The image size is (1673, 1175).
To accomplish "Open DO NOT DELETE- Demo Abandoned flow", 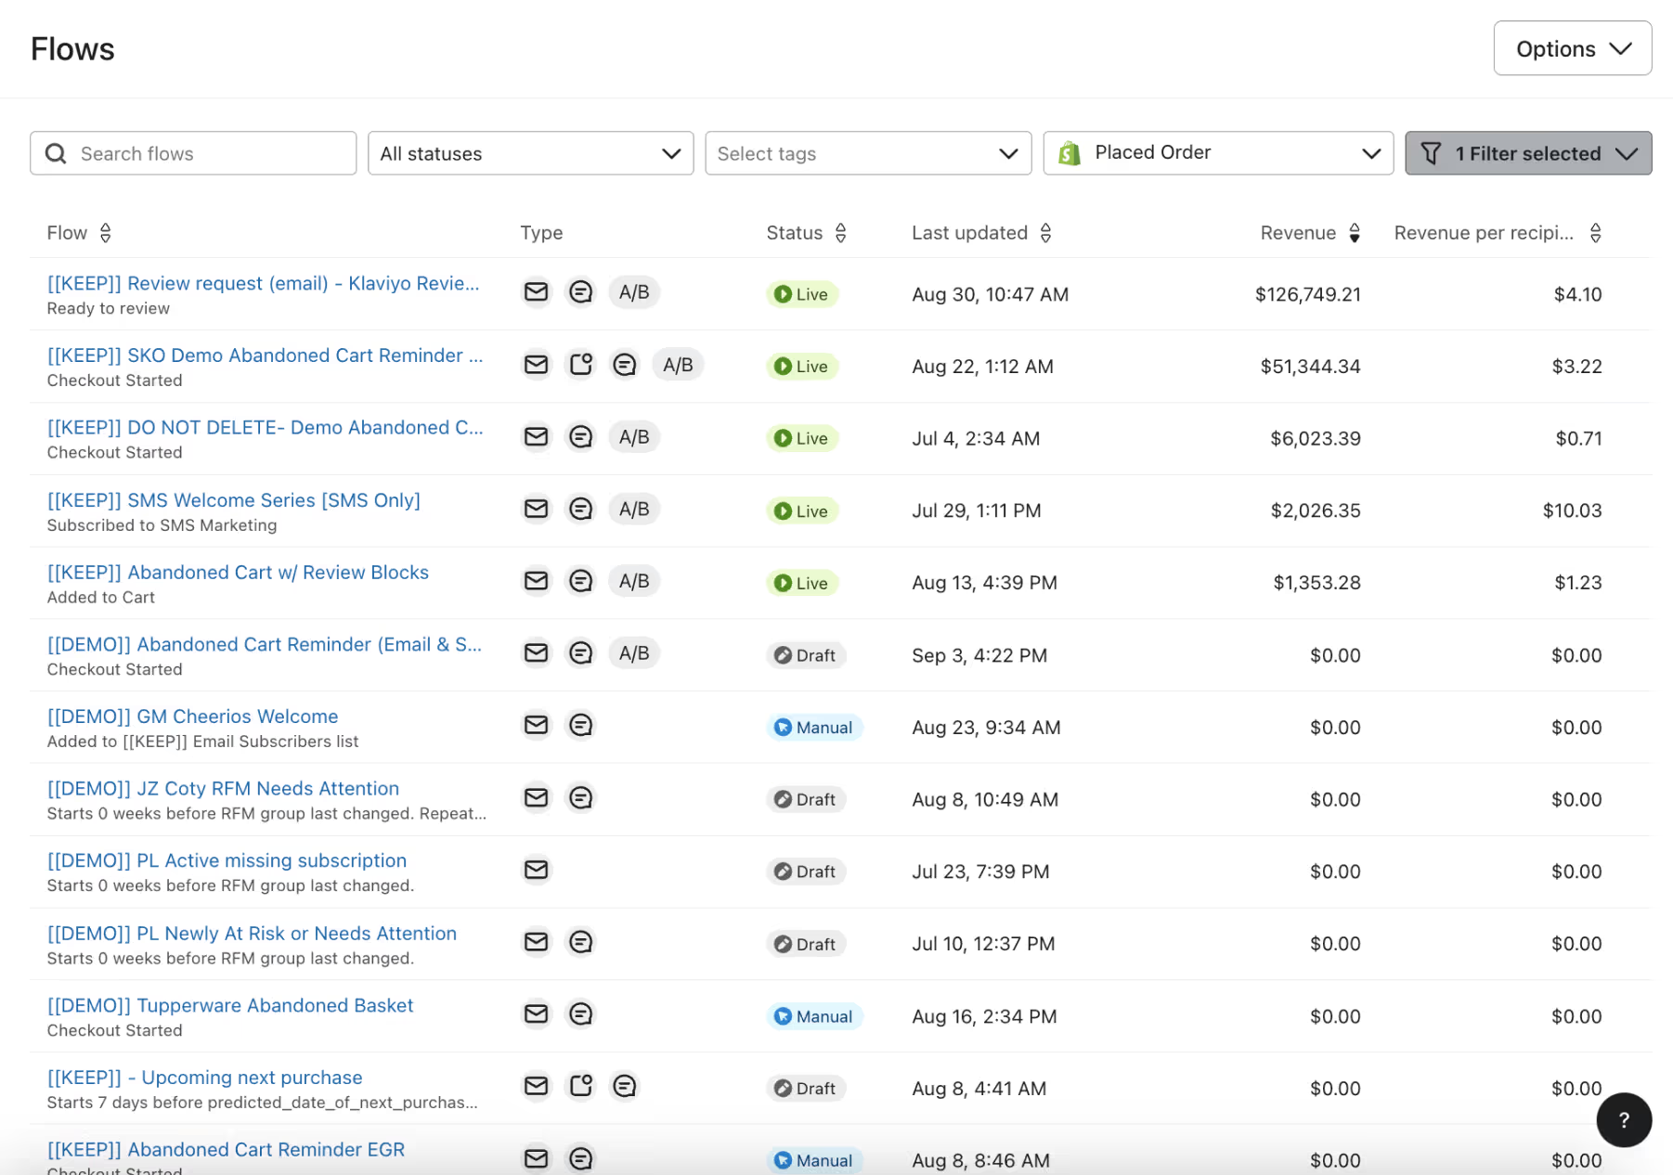I will click(265, 427).
